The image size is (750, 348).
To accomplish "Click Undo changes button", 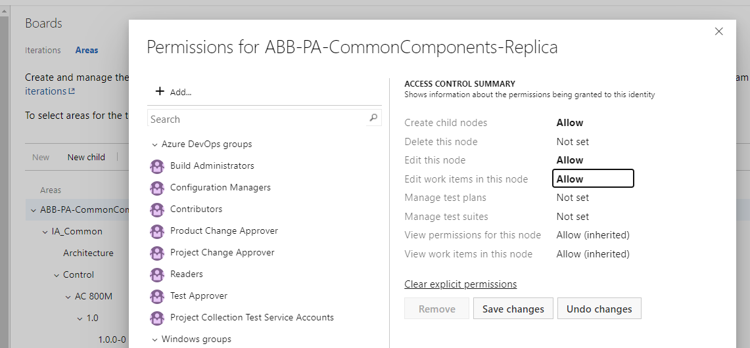I will click(599, 309).
